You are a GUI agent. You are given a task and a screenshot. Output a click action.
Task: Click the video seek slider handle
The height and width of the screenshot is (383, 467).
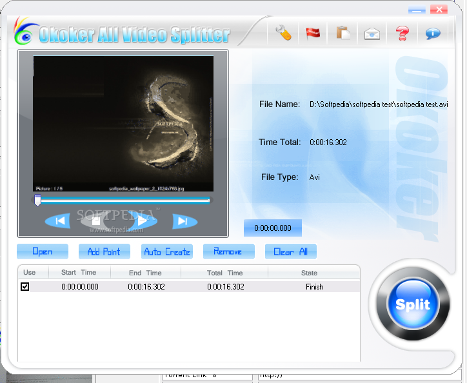tap(37, 200)
